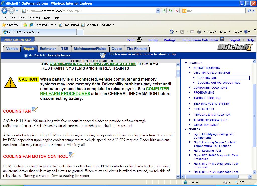257x186 pixels.
Task: Open the File menu
Action: coord(4,18)
